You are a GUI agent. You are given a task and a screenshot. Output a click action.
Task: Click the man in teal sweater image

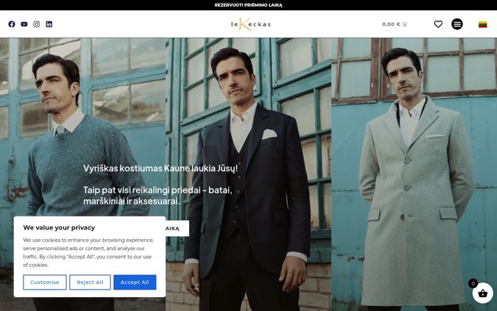[83, 127]
